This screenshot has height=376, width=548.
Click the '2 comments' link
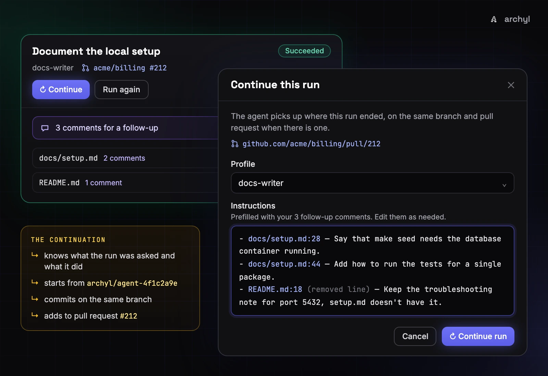tap(124, 158)
